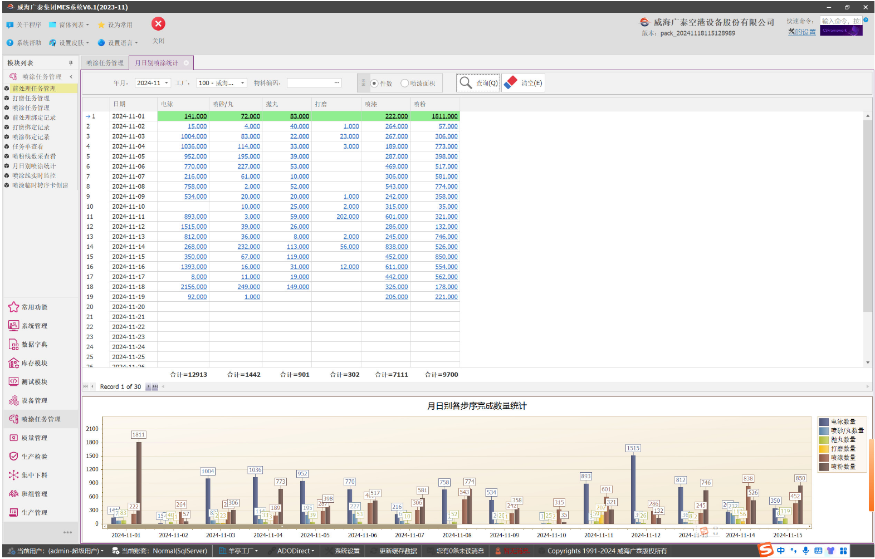Select the 喷涂面积 radio button

point(404,84)
